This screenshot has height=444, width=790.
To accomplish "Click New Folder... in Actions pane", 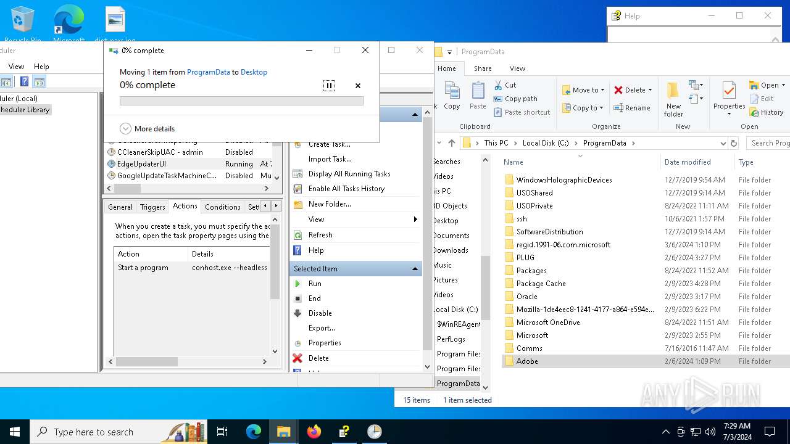I will coord(330,204).
